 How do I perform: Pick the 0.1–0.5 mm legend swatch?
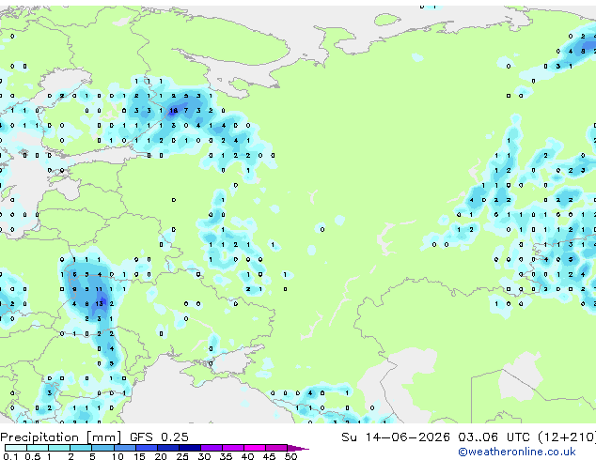pyautogui.click(x=16, y=448)
